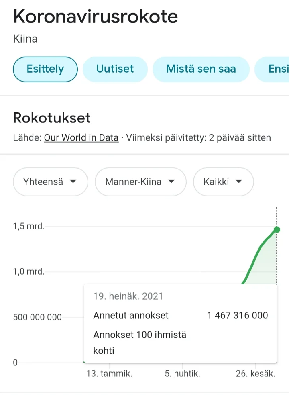Screen dimensions: 289x398
Task: Select the Annokset 100 ihmistä kohti row
Action: tap(140, 342)
